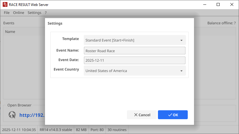Image resolution: width=239 pixels, height=134 pixels.
Task: Open the question mark help menu
Action: [46, 13]
